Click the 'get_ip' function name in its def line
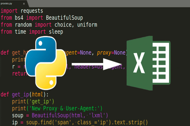190x126 pixels. click(20, 94)
